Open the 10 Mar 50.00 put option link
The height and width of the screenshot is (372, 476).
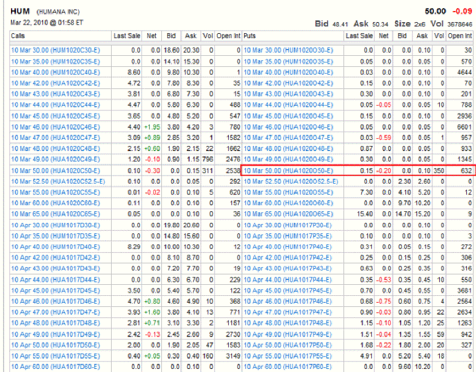pyautogui.click(x=288, y=171)
